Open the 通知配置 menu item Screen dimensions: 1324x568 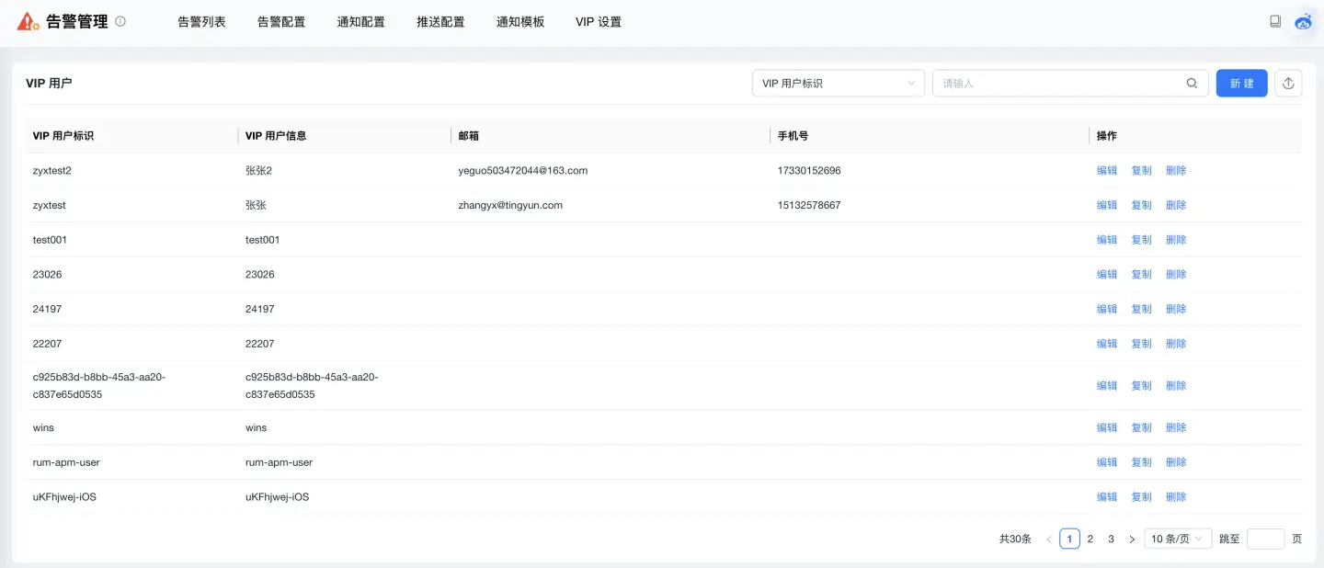coord(360,21)
